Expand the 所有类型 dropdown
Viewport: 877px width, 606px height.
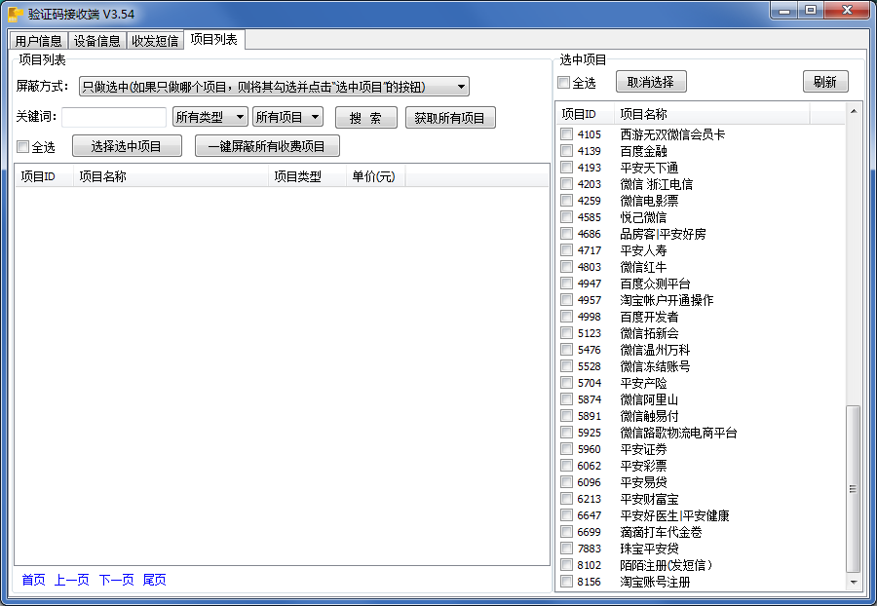pyautogui.click(x=210, y=117)
